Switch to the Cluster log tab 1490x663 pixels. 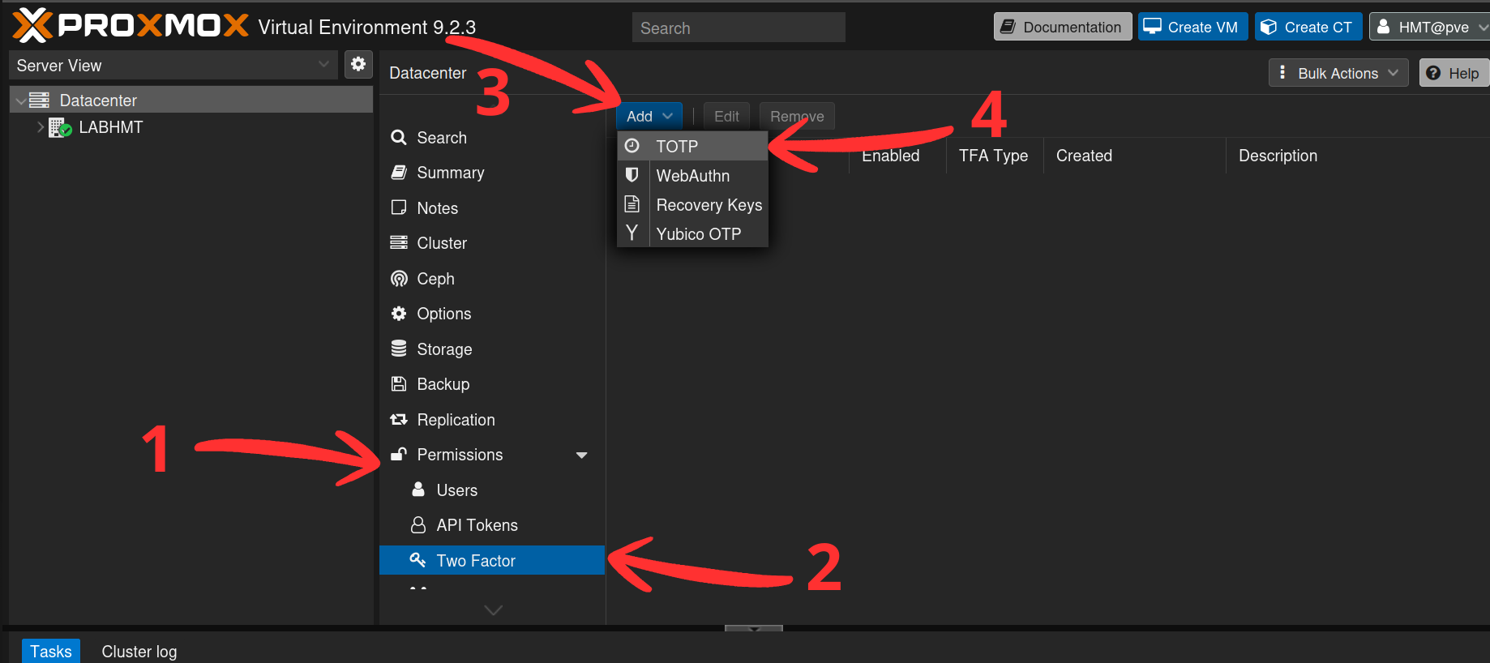pyautogui.click(x=139, y=651)
